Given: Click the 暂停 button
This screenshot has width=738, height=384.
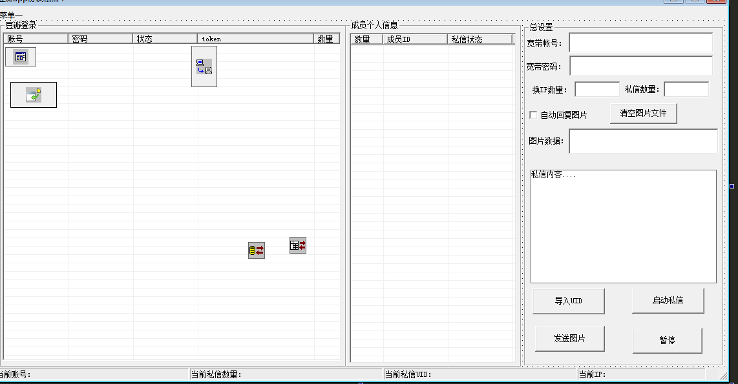Looking at the screenshot, I should tap(668, 341).
